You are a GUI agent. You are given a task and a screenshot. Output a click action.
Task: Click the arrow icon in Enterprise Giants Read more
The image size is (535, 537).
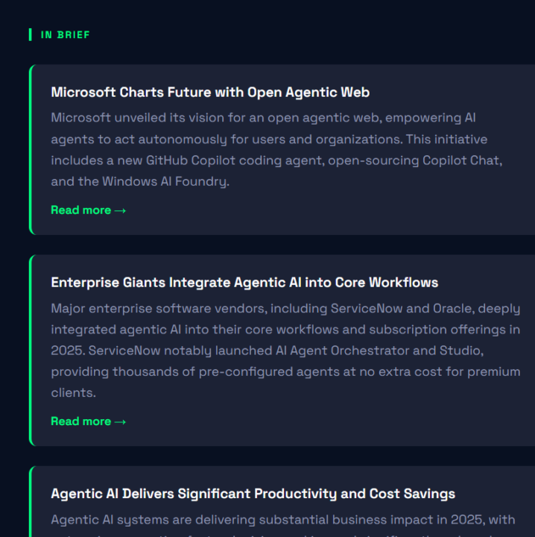tap(120, 422)
